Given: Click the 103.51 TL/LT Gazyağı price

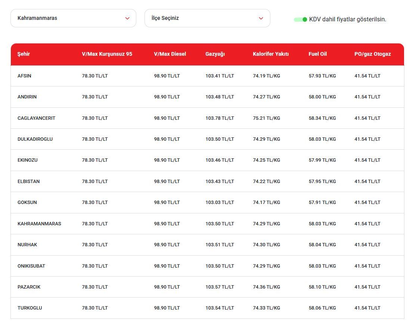Looking at the screenshot, I should tap(220, 245).
